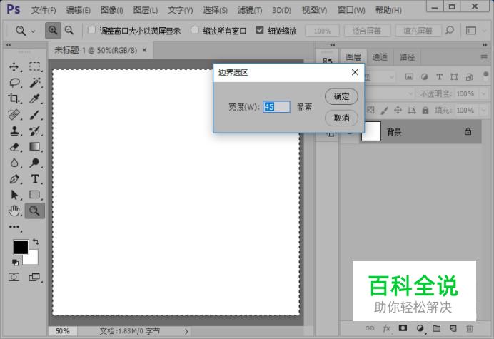Create a new layer group folder
The height and width of the screenshot is (339, 494).
point(436,328)
